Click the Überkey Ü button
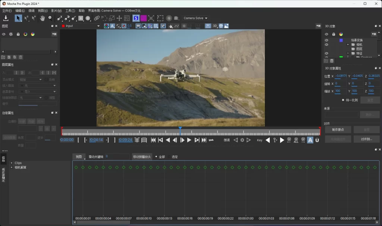 [317, 140]
